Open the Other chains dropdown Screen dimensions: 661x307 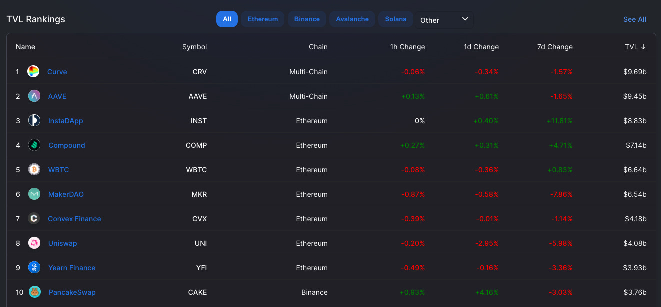pos(444,20)
